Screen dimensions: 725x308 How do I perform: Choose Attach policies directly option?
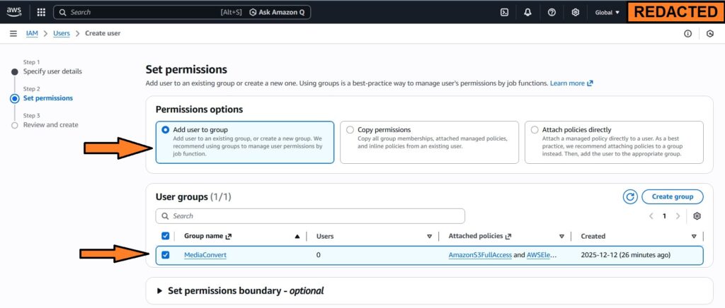coord(535,130)
